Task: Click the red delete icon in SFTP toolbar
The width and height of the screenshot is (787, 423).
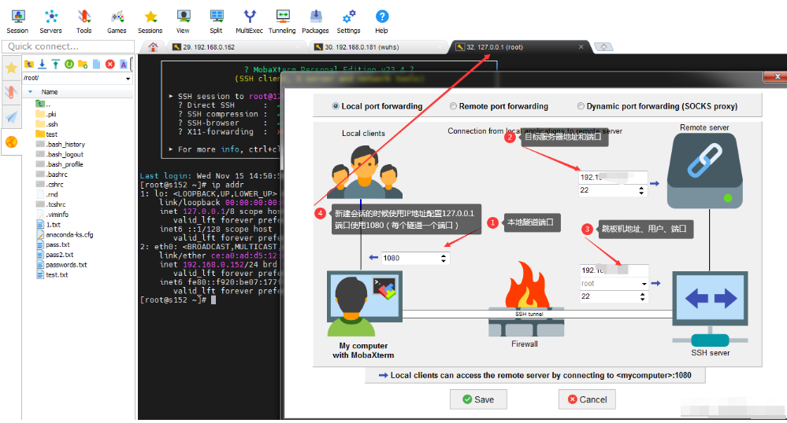Action: 110,64
